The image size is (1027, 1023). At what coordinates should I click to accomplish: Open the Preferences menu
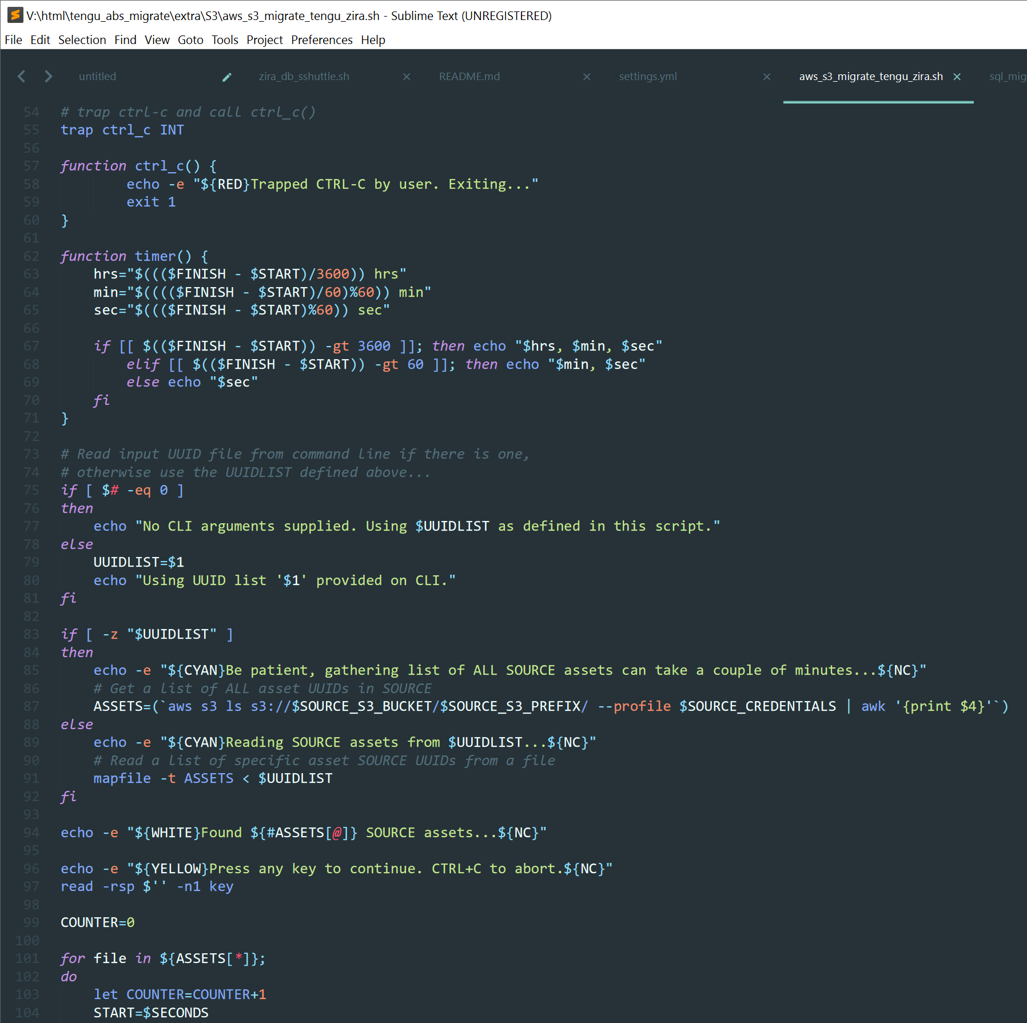pyautogui.click(x=322, y=39)
